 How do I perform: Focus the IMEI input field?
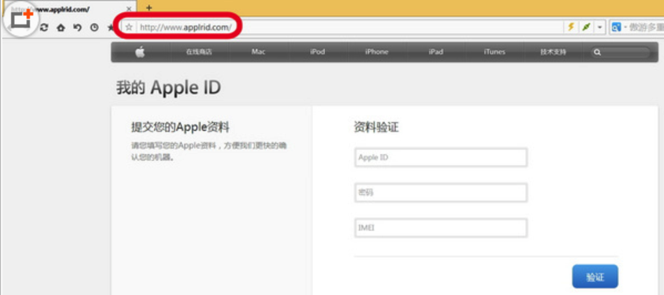[x=441, y=227]
